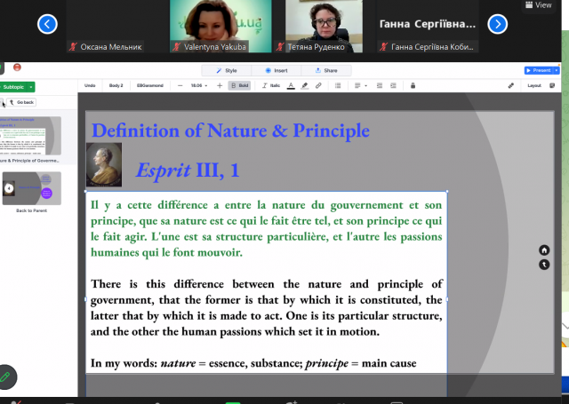Increase font size with the plus icon
569x404 pixels.
pyautogui.click(x=220, y=85)
